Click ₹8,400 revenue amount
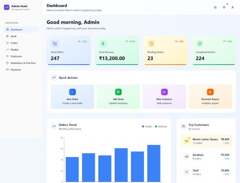Image resolution: width=240 pixels, height=183 pixels. (225, 139)
